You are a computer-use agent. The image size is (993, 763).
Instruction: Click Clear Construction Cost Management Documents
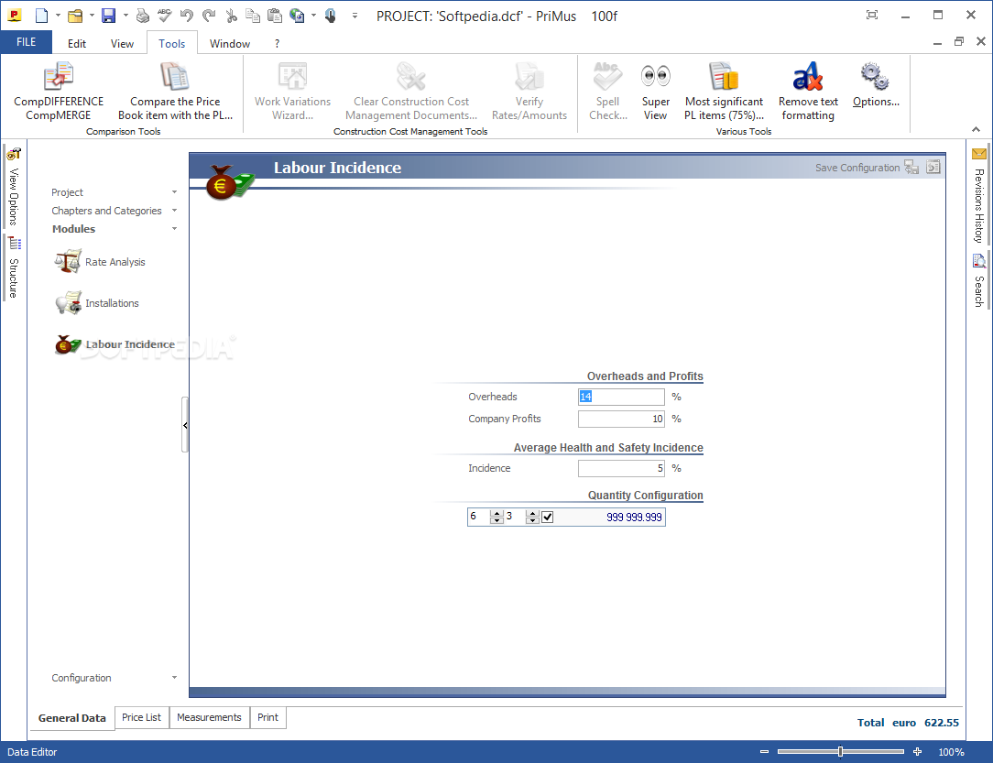[x=411, y=92]
